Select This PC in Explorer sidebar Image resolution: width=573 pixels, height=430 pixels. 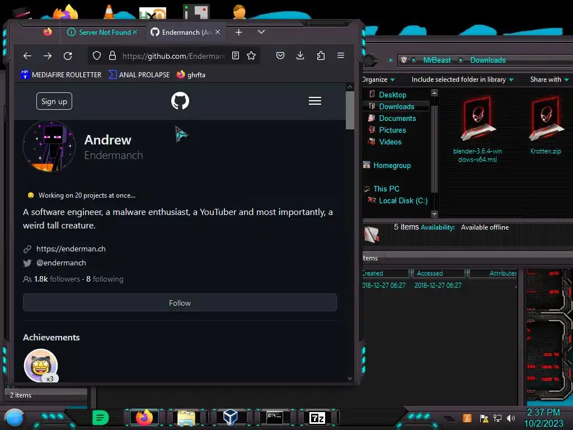point(386,189)
